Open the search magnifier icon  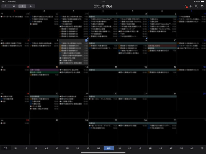(196, 6)
